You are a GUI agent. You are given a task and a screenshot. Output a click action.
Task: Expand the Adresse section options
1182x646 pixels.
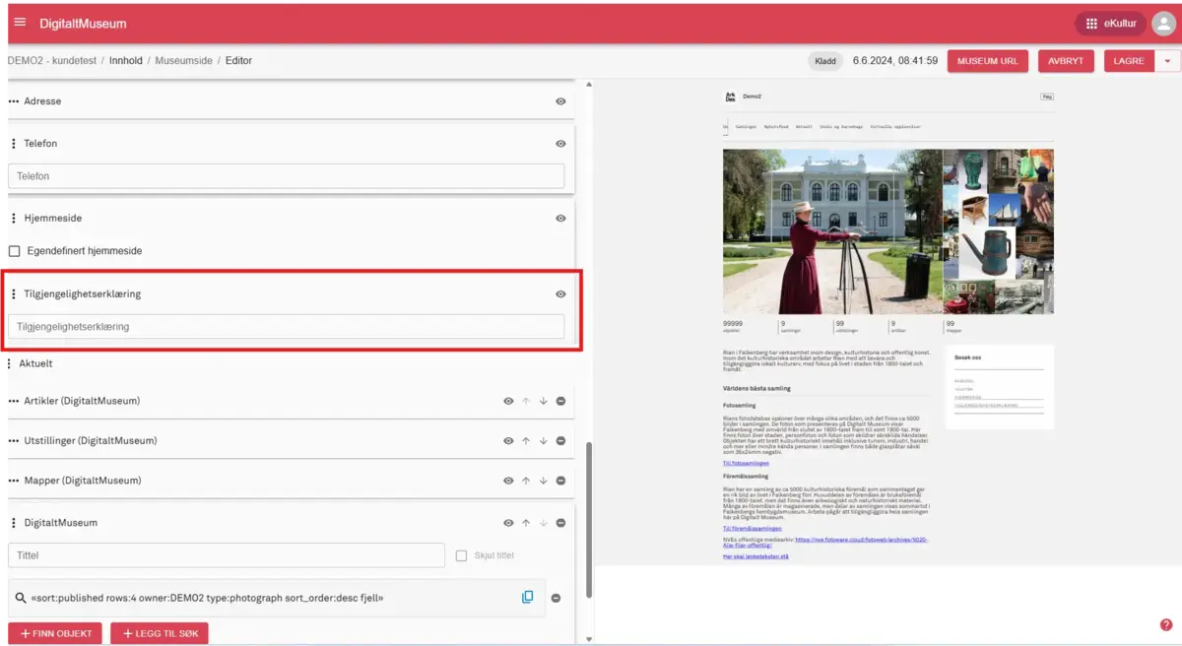point(14,101)
